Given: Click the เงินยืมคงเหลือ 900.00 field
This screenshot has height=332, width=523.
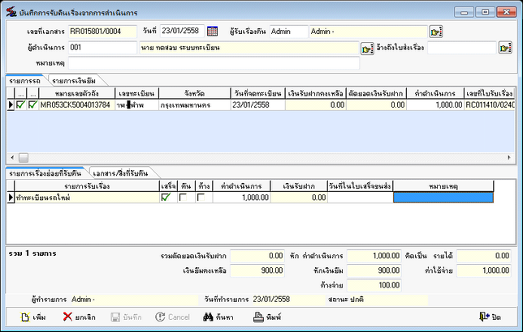Looking at the screenshot, I should pyautogui.click(x=257, y=270).
